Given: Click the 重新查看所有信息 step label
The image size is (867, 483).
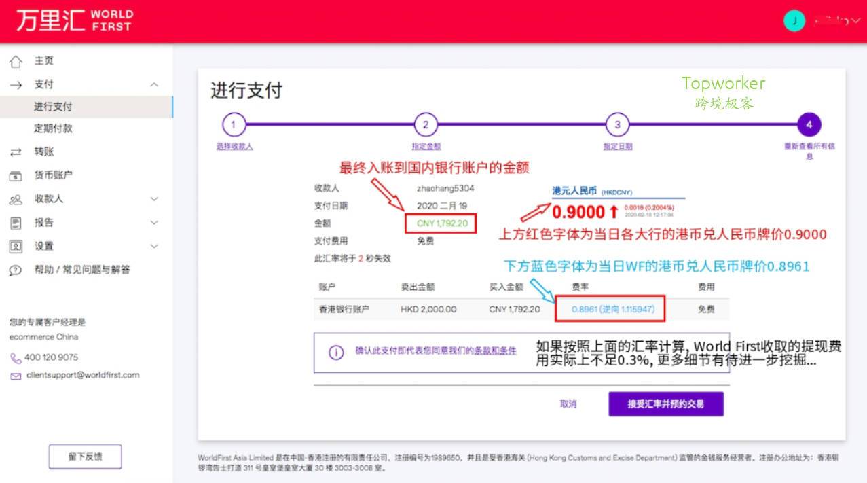Looking at the screenshot, I should (809, 151).
